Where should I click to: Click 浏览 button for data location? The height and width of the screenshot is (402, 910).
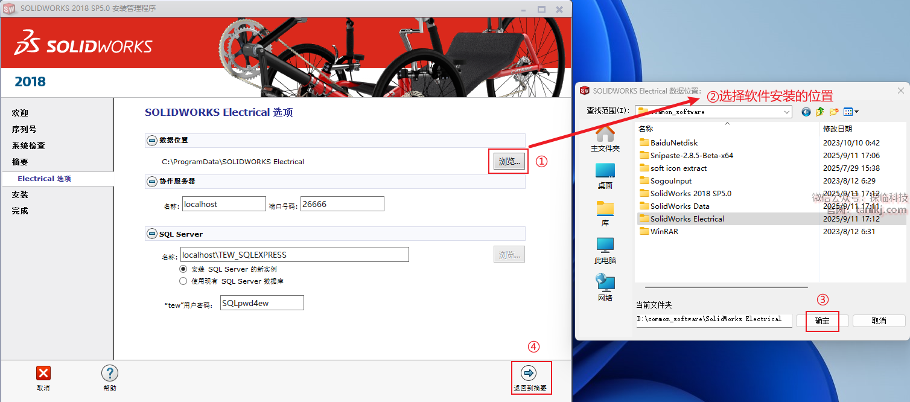click(509, 161)
